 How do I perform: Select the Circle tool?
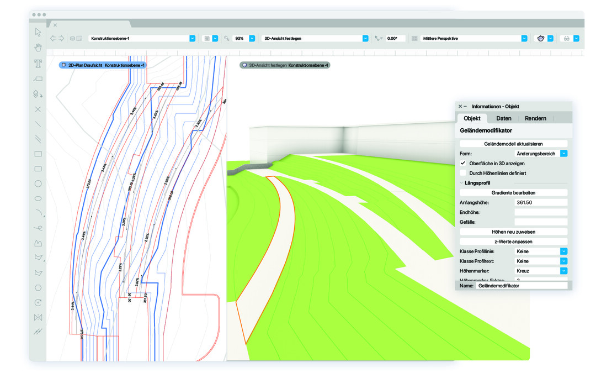38,183
